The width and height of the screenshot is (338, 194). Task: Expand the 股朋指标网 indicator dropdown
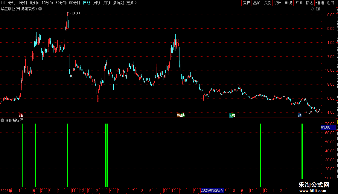(x=2, y=121)
